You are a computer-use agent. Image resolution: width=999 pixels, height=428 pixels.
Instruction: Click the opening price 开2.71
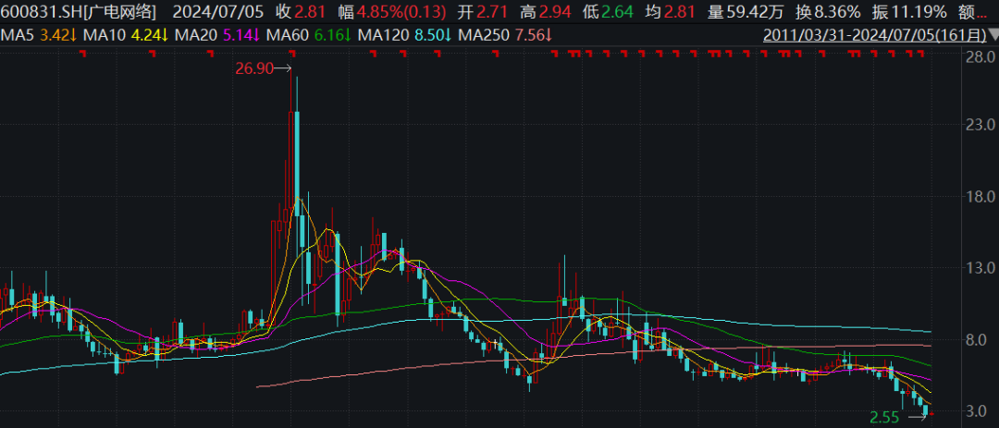(x=482, y=11)
